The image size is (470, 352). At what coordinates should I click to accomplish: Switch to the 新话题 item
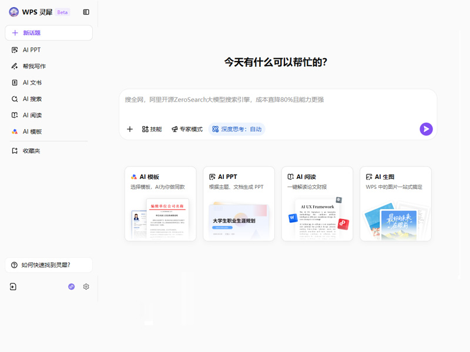coord(32,33)
